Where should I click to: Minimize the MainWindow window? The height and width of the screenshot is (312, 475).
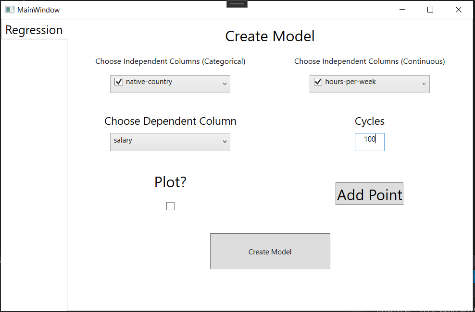point(402,10)
